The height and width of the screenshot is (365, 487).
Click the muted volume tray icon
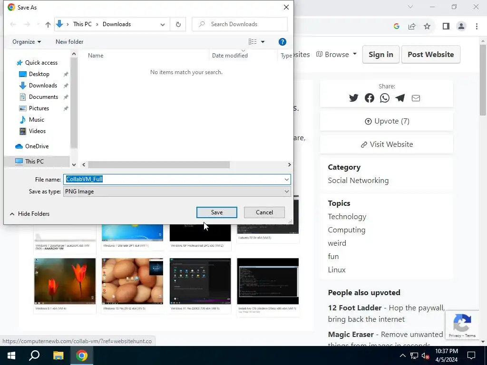[426, 355]
